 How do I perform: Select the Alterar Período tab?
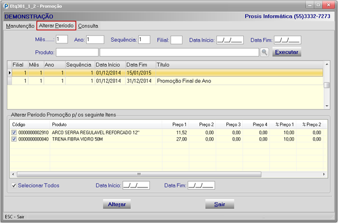[56, 25]
